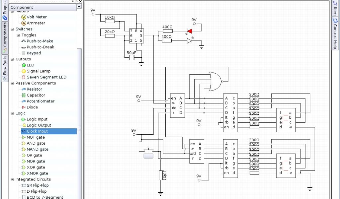Choose the Ammeter component icon
This screenshot has height=199, width=340.
click(x=24, y=23)
